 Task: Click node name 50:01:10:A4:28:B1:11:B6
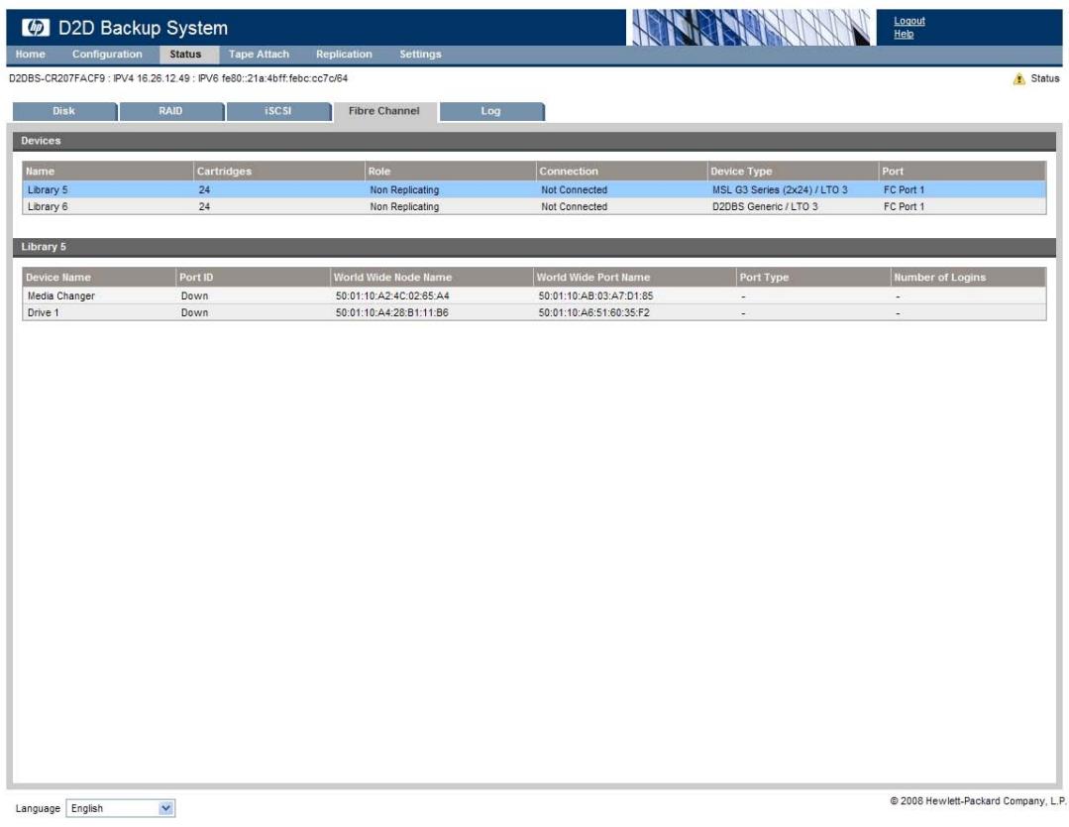click(392, 312)
